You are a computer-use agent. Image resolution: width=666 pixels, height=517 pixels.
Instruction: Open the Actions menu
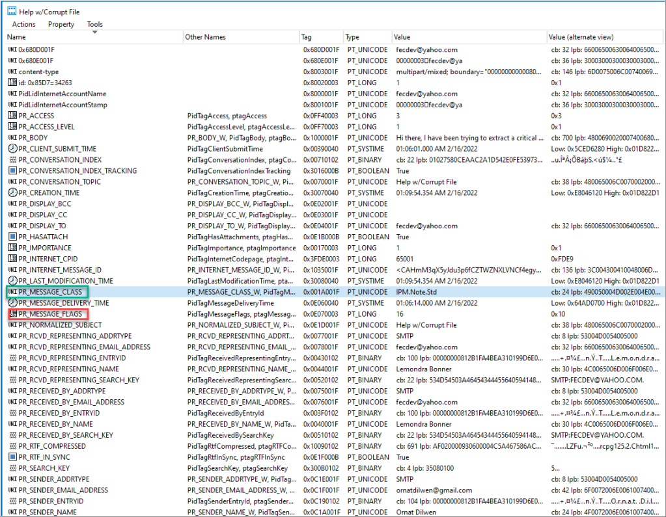click(24, 25)
